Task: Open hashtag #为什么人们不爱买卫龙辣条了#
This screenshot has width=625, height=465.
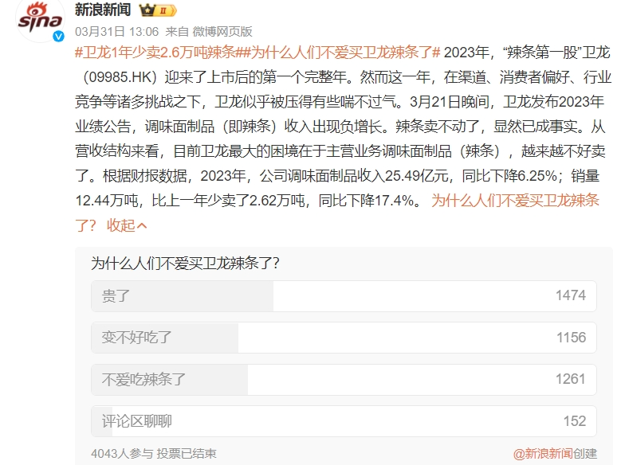Action: 338,53
